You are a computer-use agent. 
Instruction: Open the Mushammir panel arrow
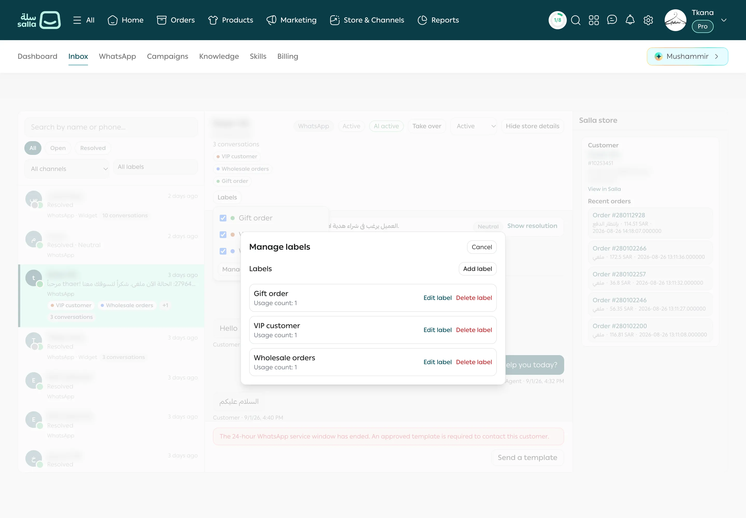[x=716, y=56]
